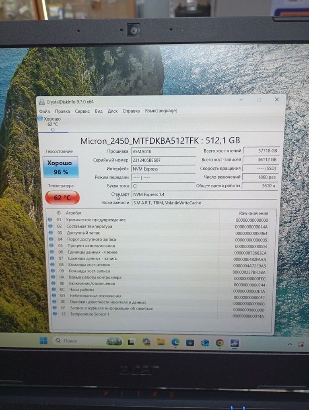The height and width of the screenshot is (410, 309).
Task: Open the Windows Start menu
Action: point(43,340)
